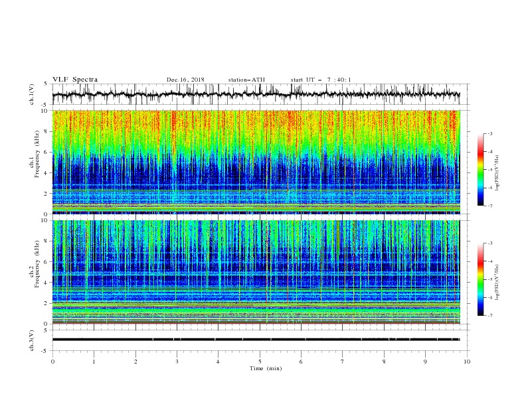Click time axis tick label '8'
Viewport: 526px width, 406px height.
384,362
